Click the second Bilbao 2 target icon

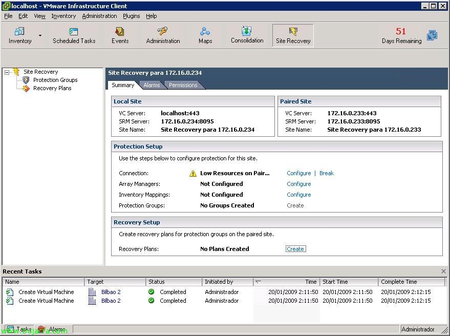(x=92, y=301)
